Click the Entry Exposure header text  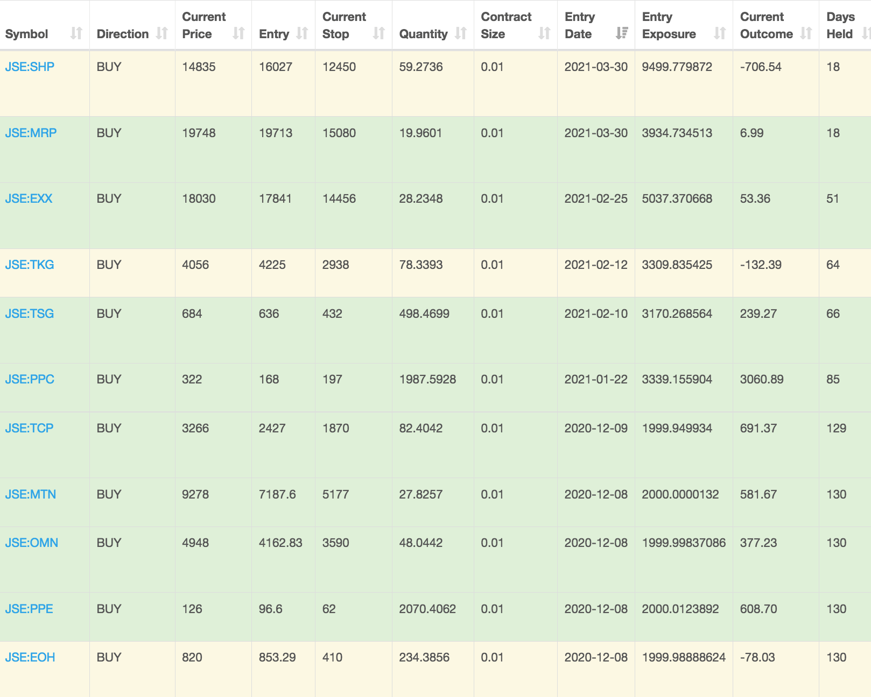coord(669,25)
